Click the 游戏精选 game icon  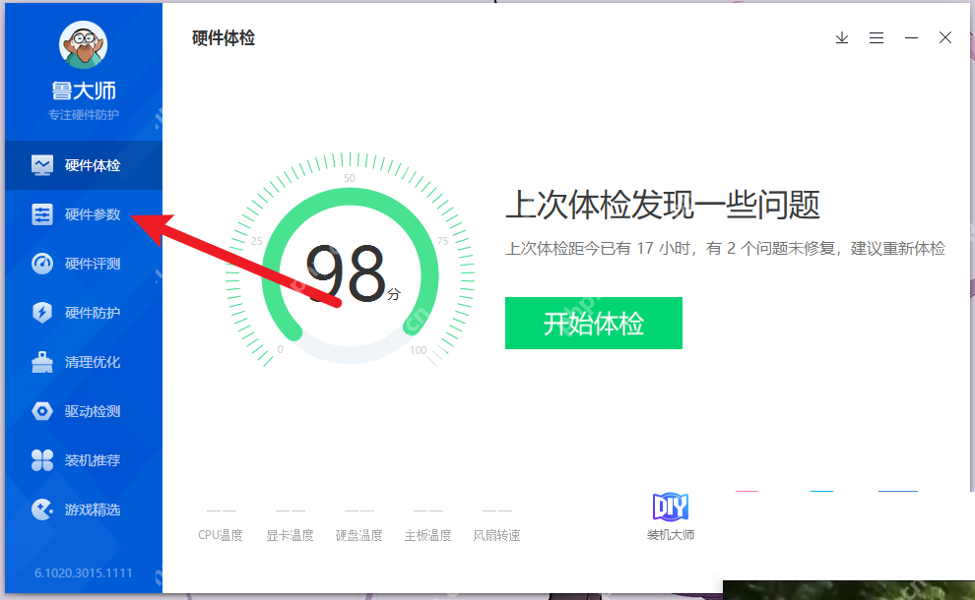click(42, 510)
